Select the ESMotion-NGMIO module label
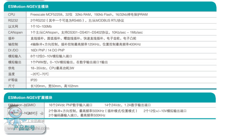Image resolution: width=225 pixels, height=135 pixels. 22,105
